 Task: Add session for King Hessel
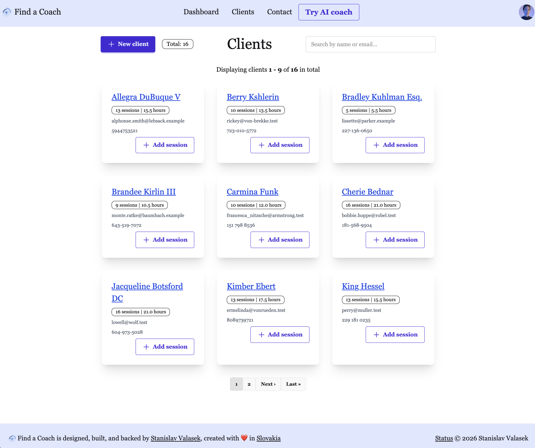395,335
